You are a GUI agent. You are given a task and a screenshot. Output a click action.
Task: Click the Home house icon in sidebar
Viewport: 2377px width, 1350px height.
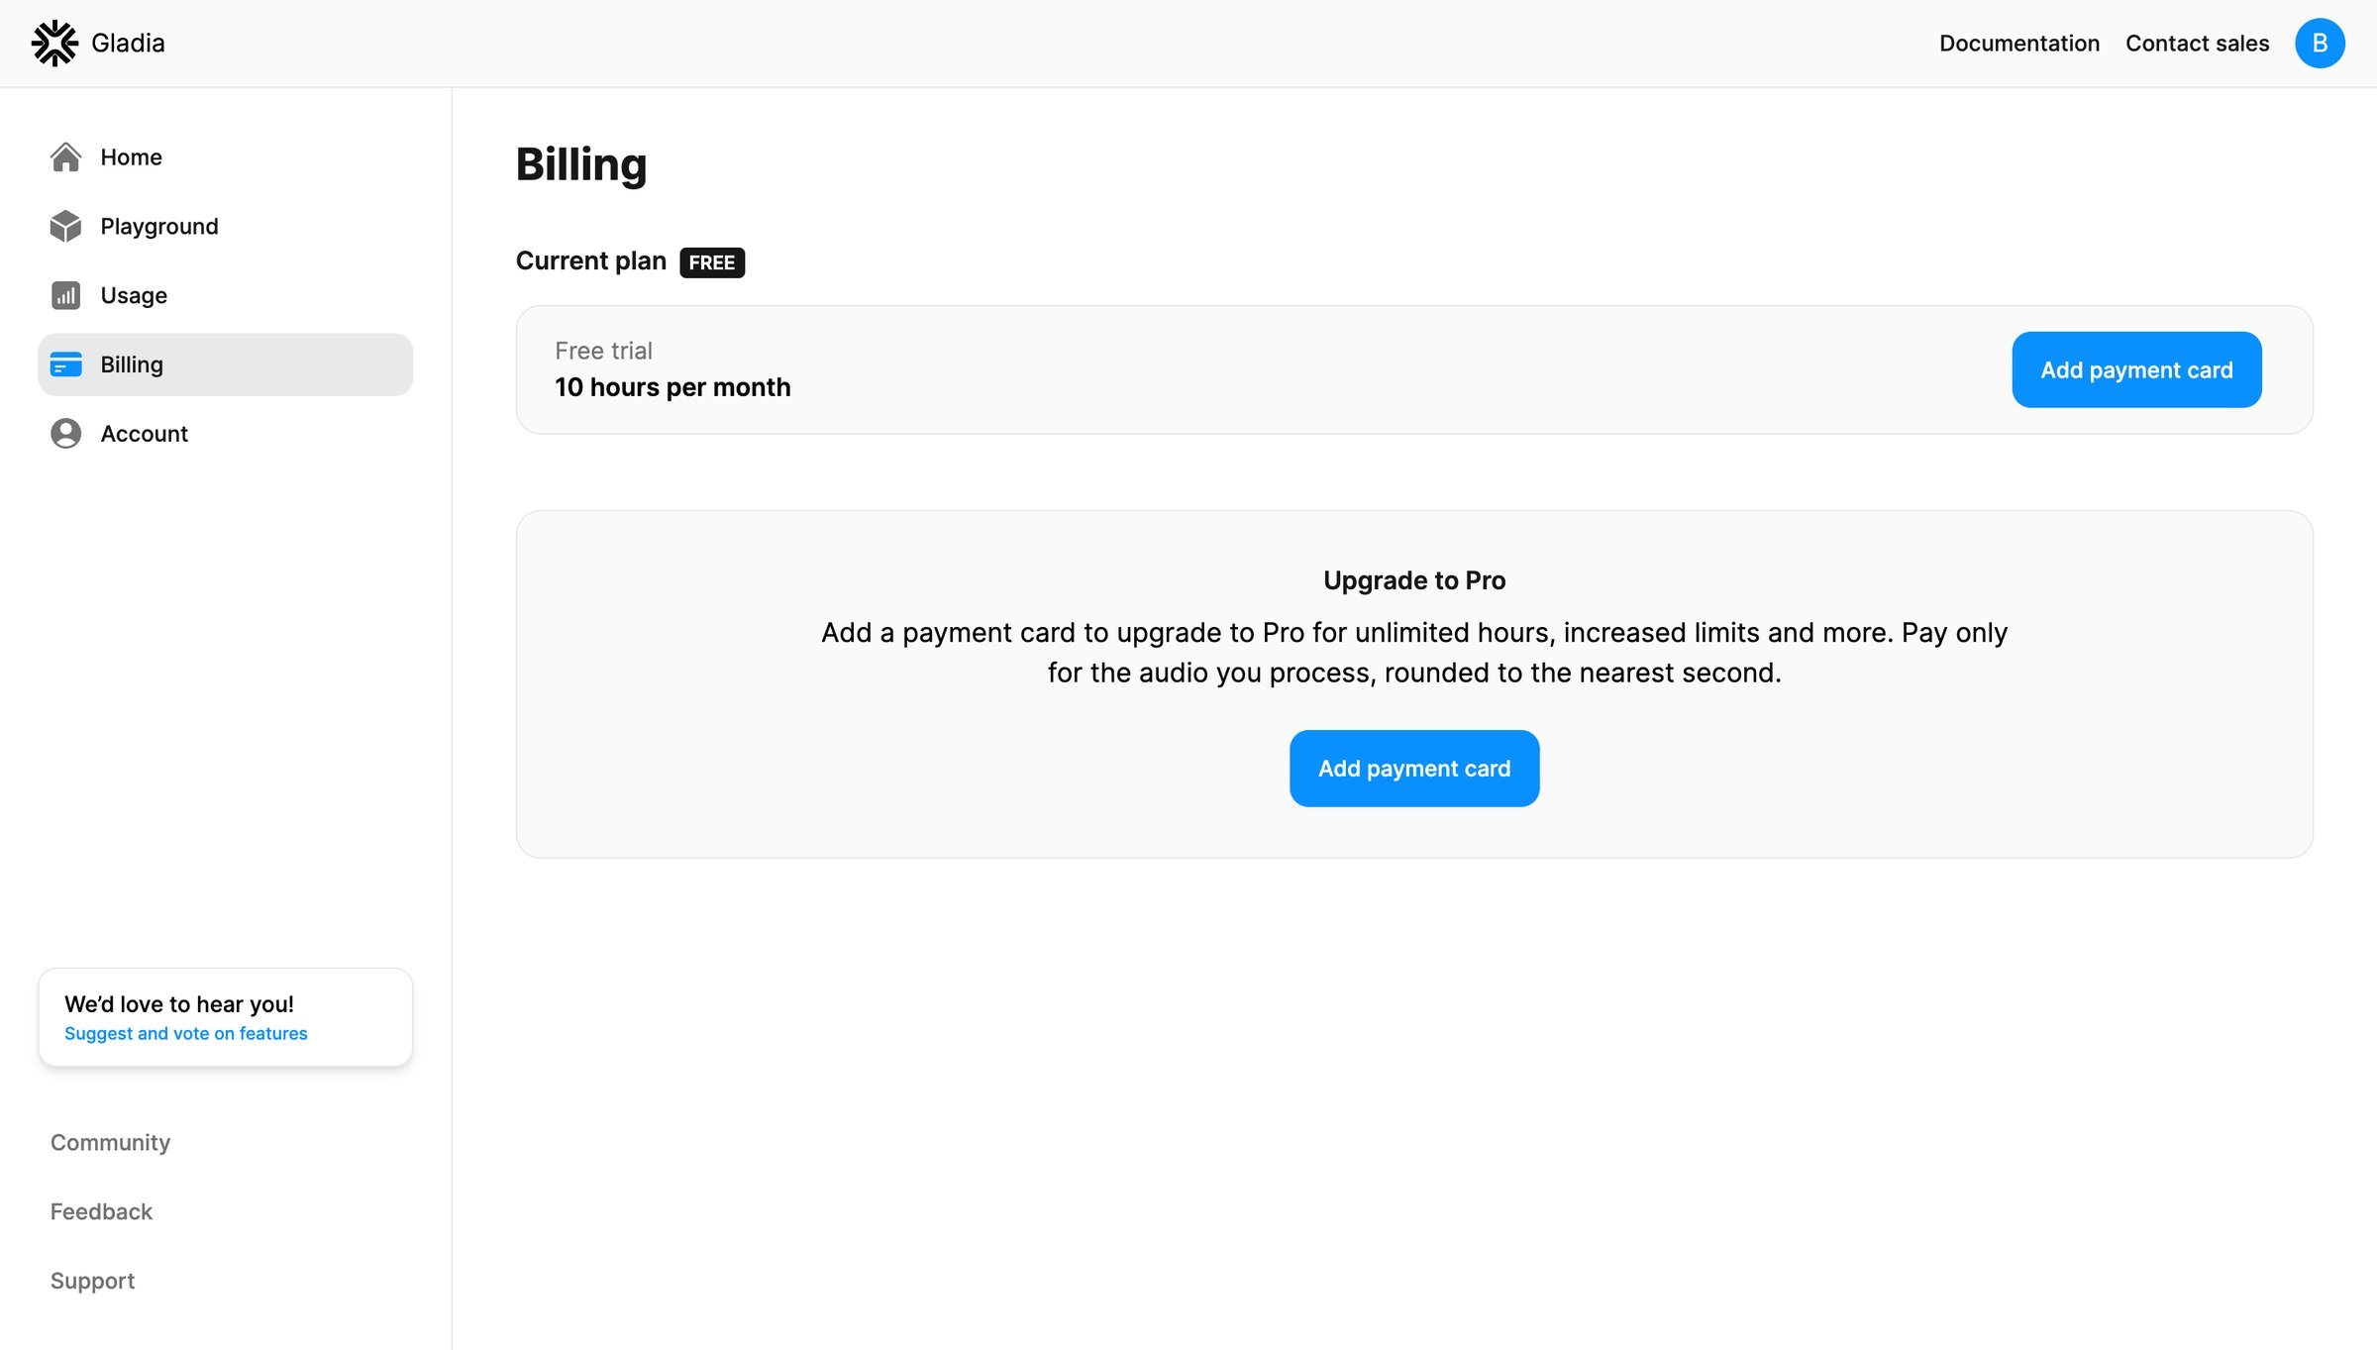(65, 156)
